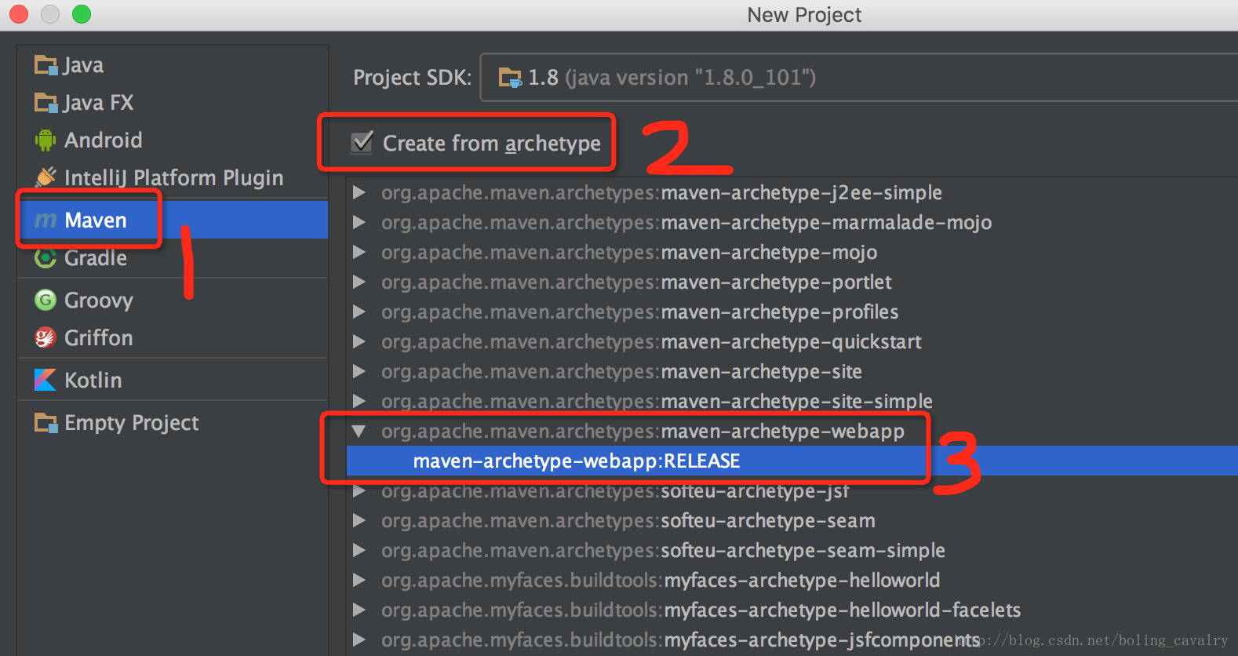The height and width of the screenshot is (656, 1238).
Task: Pick Groovy project type
Action: point(173,300)
